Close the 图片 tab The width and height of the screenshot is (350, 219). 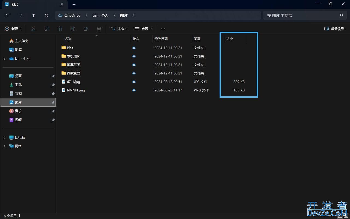click(62, 4)
